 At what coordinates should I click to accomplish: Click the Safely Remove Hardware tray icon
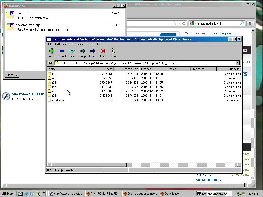tap(238, 194)
